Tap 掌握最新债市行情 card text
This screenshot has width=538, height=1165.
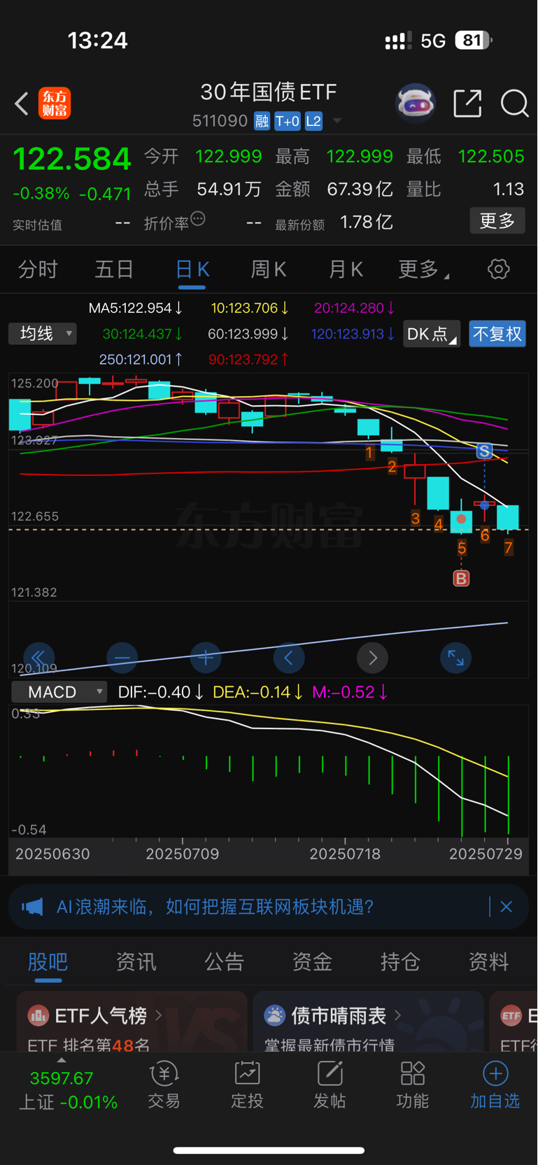click(329, 1045)
